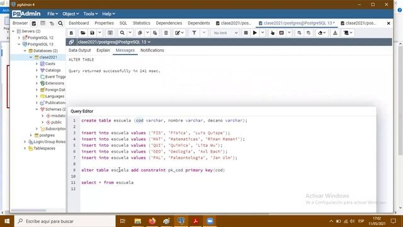Click the Rollback transaction icon
403x227 pixels.
[309, 33]
